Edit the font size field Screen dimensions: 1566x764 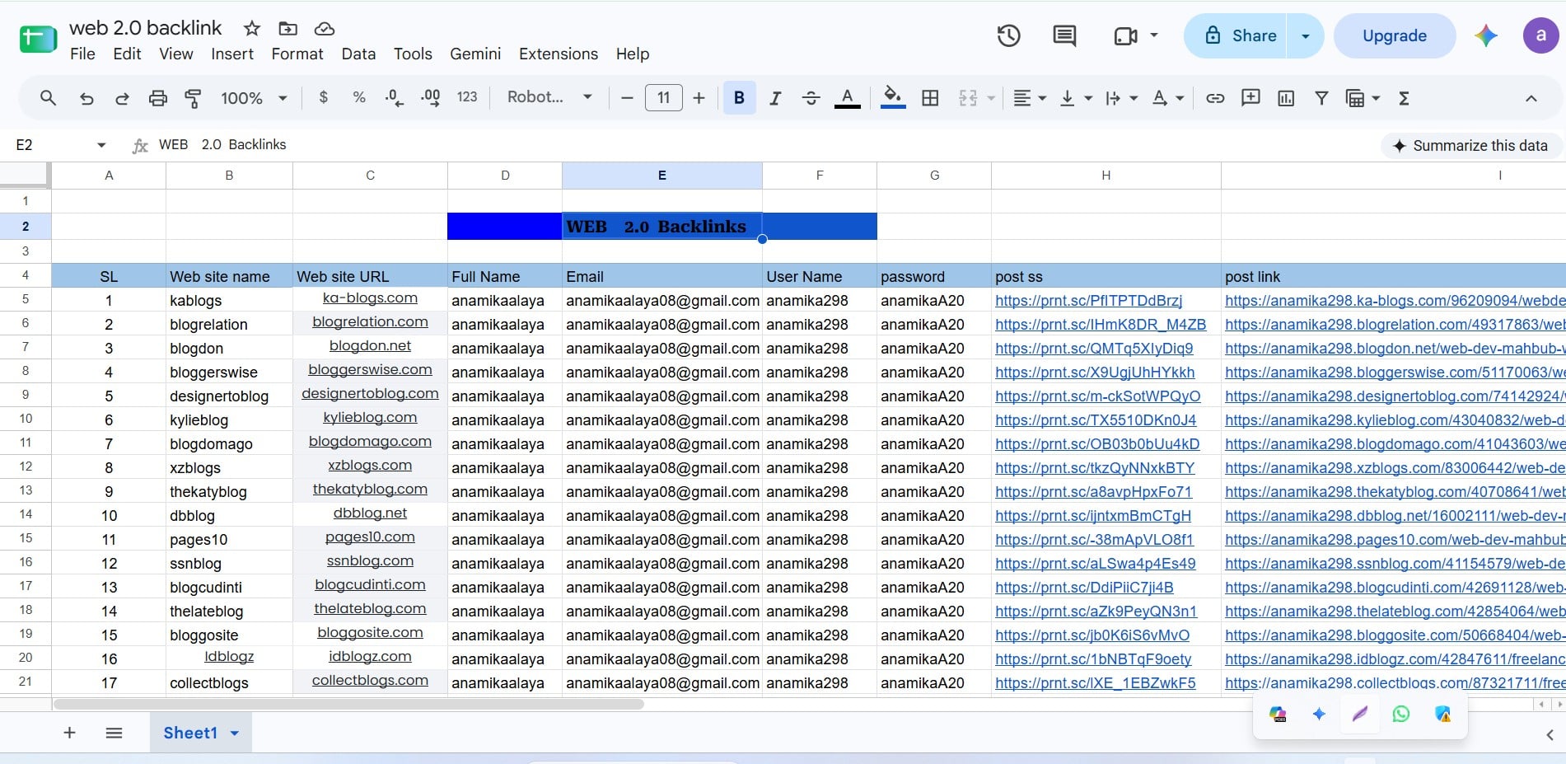tap(663, 98)
